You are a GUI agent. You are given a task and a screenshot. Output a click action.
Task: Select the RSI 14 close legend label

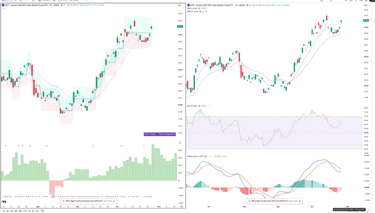(192, 106)
